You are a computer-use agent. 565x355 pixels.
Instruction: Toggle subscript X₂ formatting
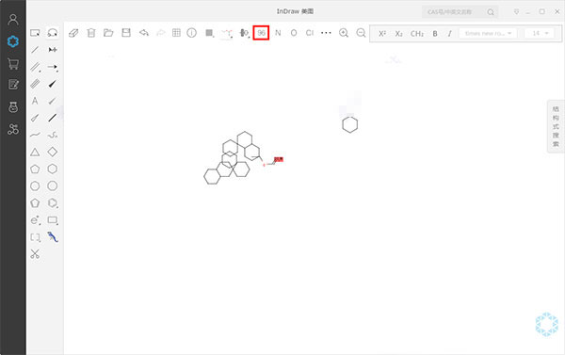398,34
